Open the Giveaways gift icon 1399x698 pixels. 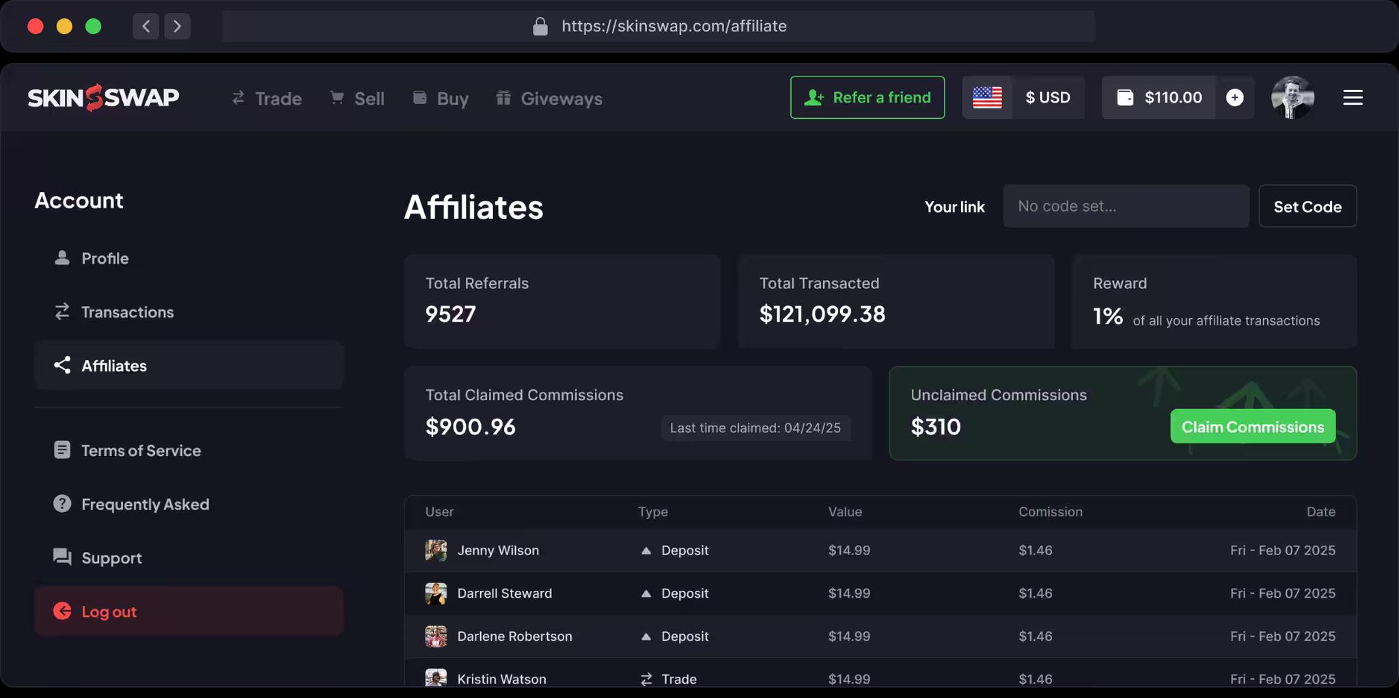[503, 98]
